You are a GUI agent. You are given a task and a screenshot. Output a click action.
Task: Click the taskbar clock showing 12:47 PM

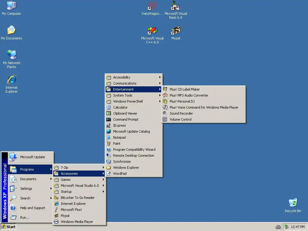[x=297, y=227]
